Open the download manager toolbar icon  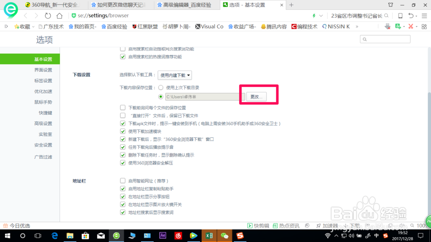[387, 26]
